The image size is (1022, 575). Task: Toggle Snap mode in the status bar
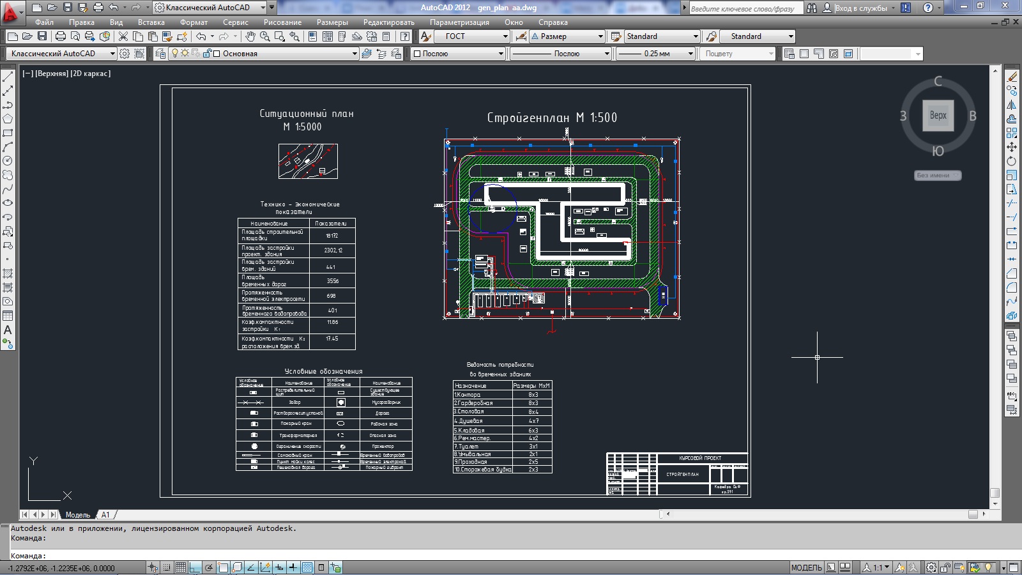[x=167, y=567]
